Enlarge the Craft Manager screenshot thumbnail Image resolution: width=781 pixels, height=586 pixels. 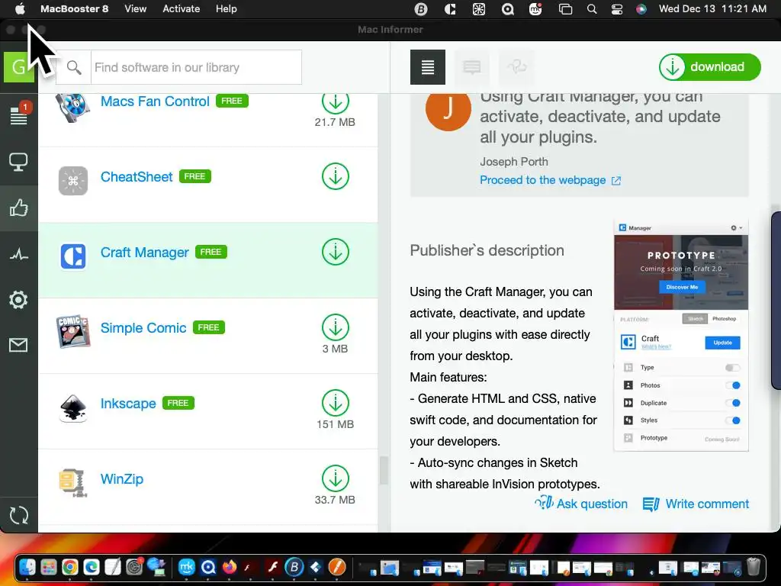[x=681, y=336]
